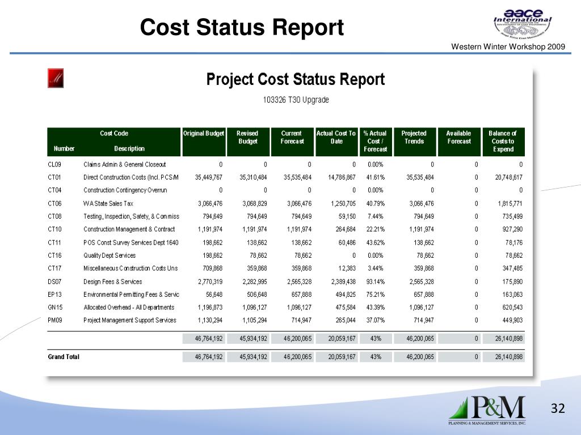Select Project Management Support Services description
The image size is (581, 435).
pos(130,321)
